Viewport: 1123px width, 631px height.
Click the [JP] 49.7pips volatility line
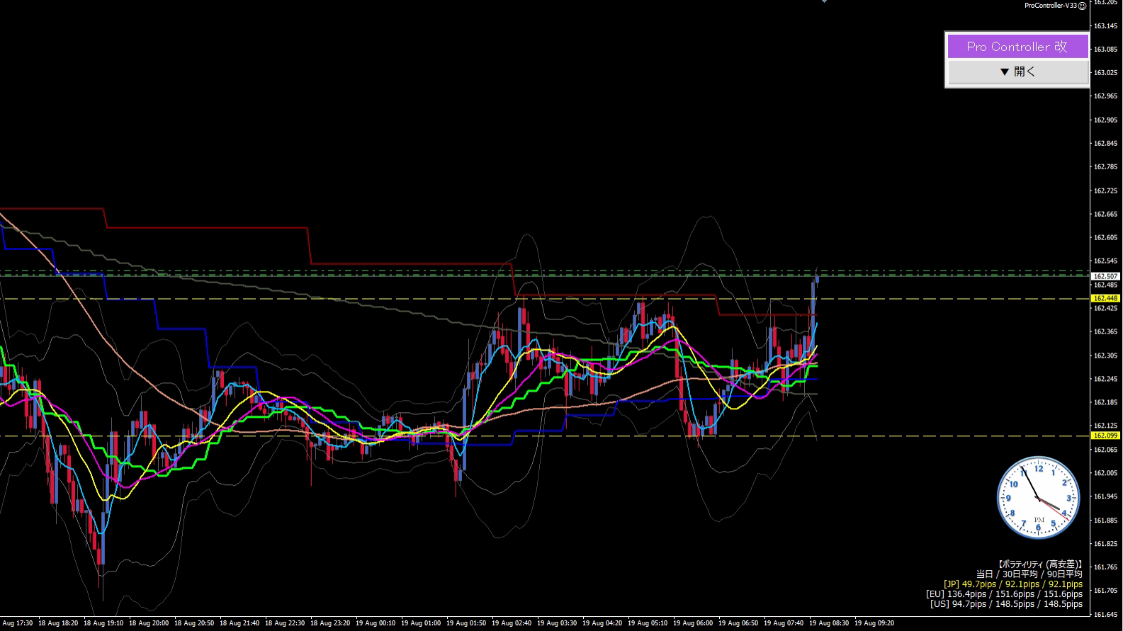[1012, 584]
